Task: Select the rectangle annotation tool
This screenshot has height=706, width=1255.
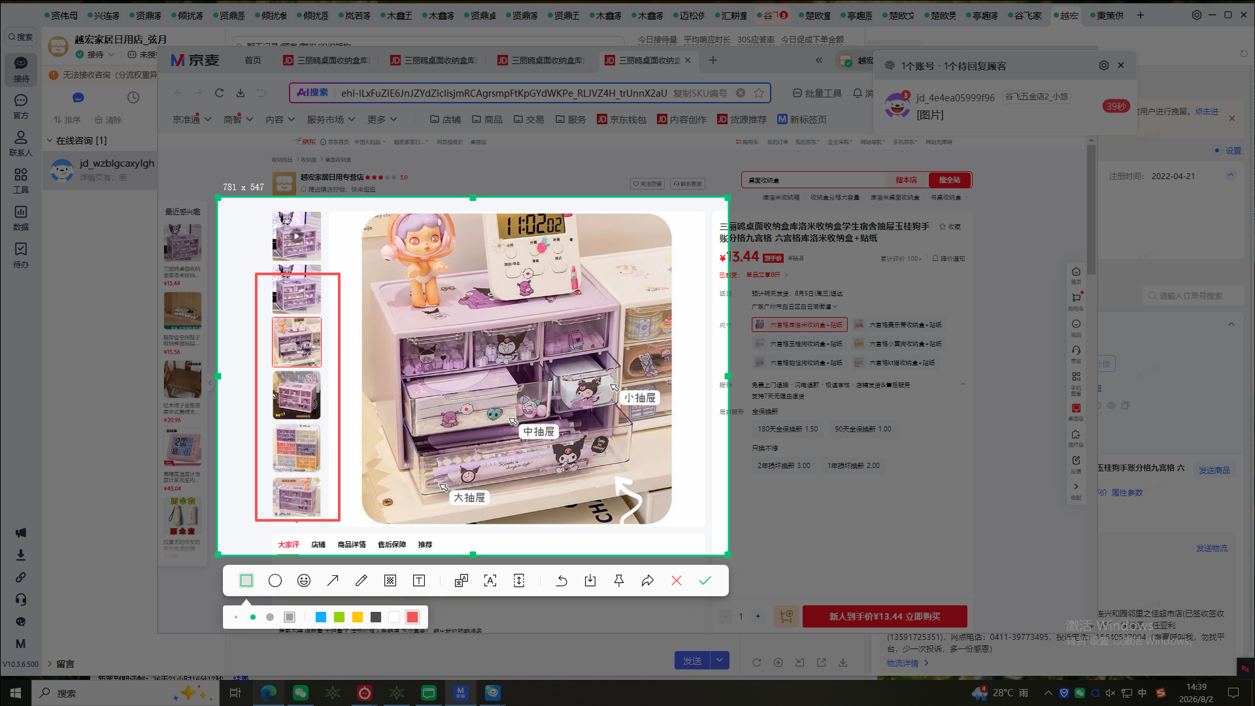Action: click(246, 580)
